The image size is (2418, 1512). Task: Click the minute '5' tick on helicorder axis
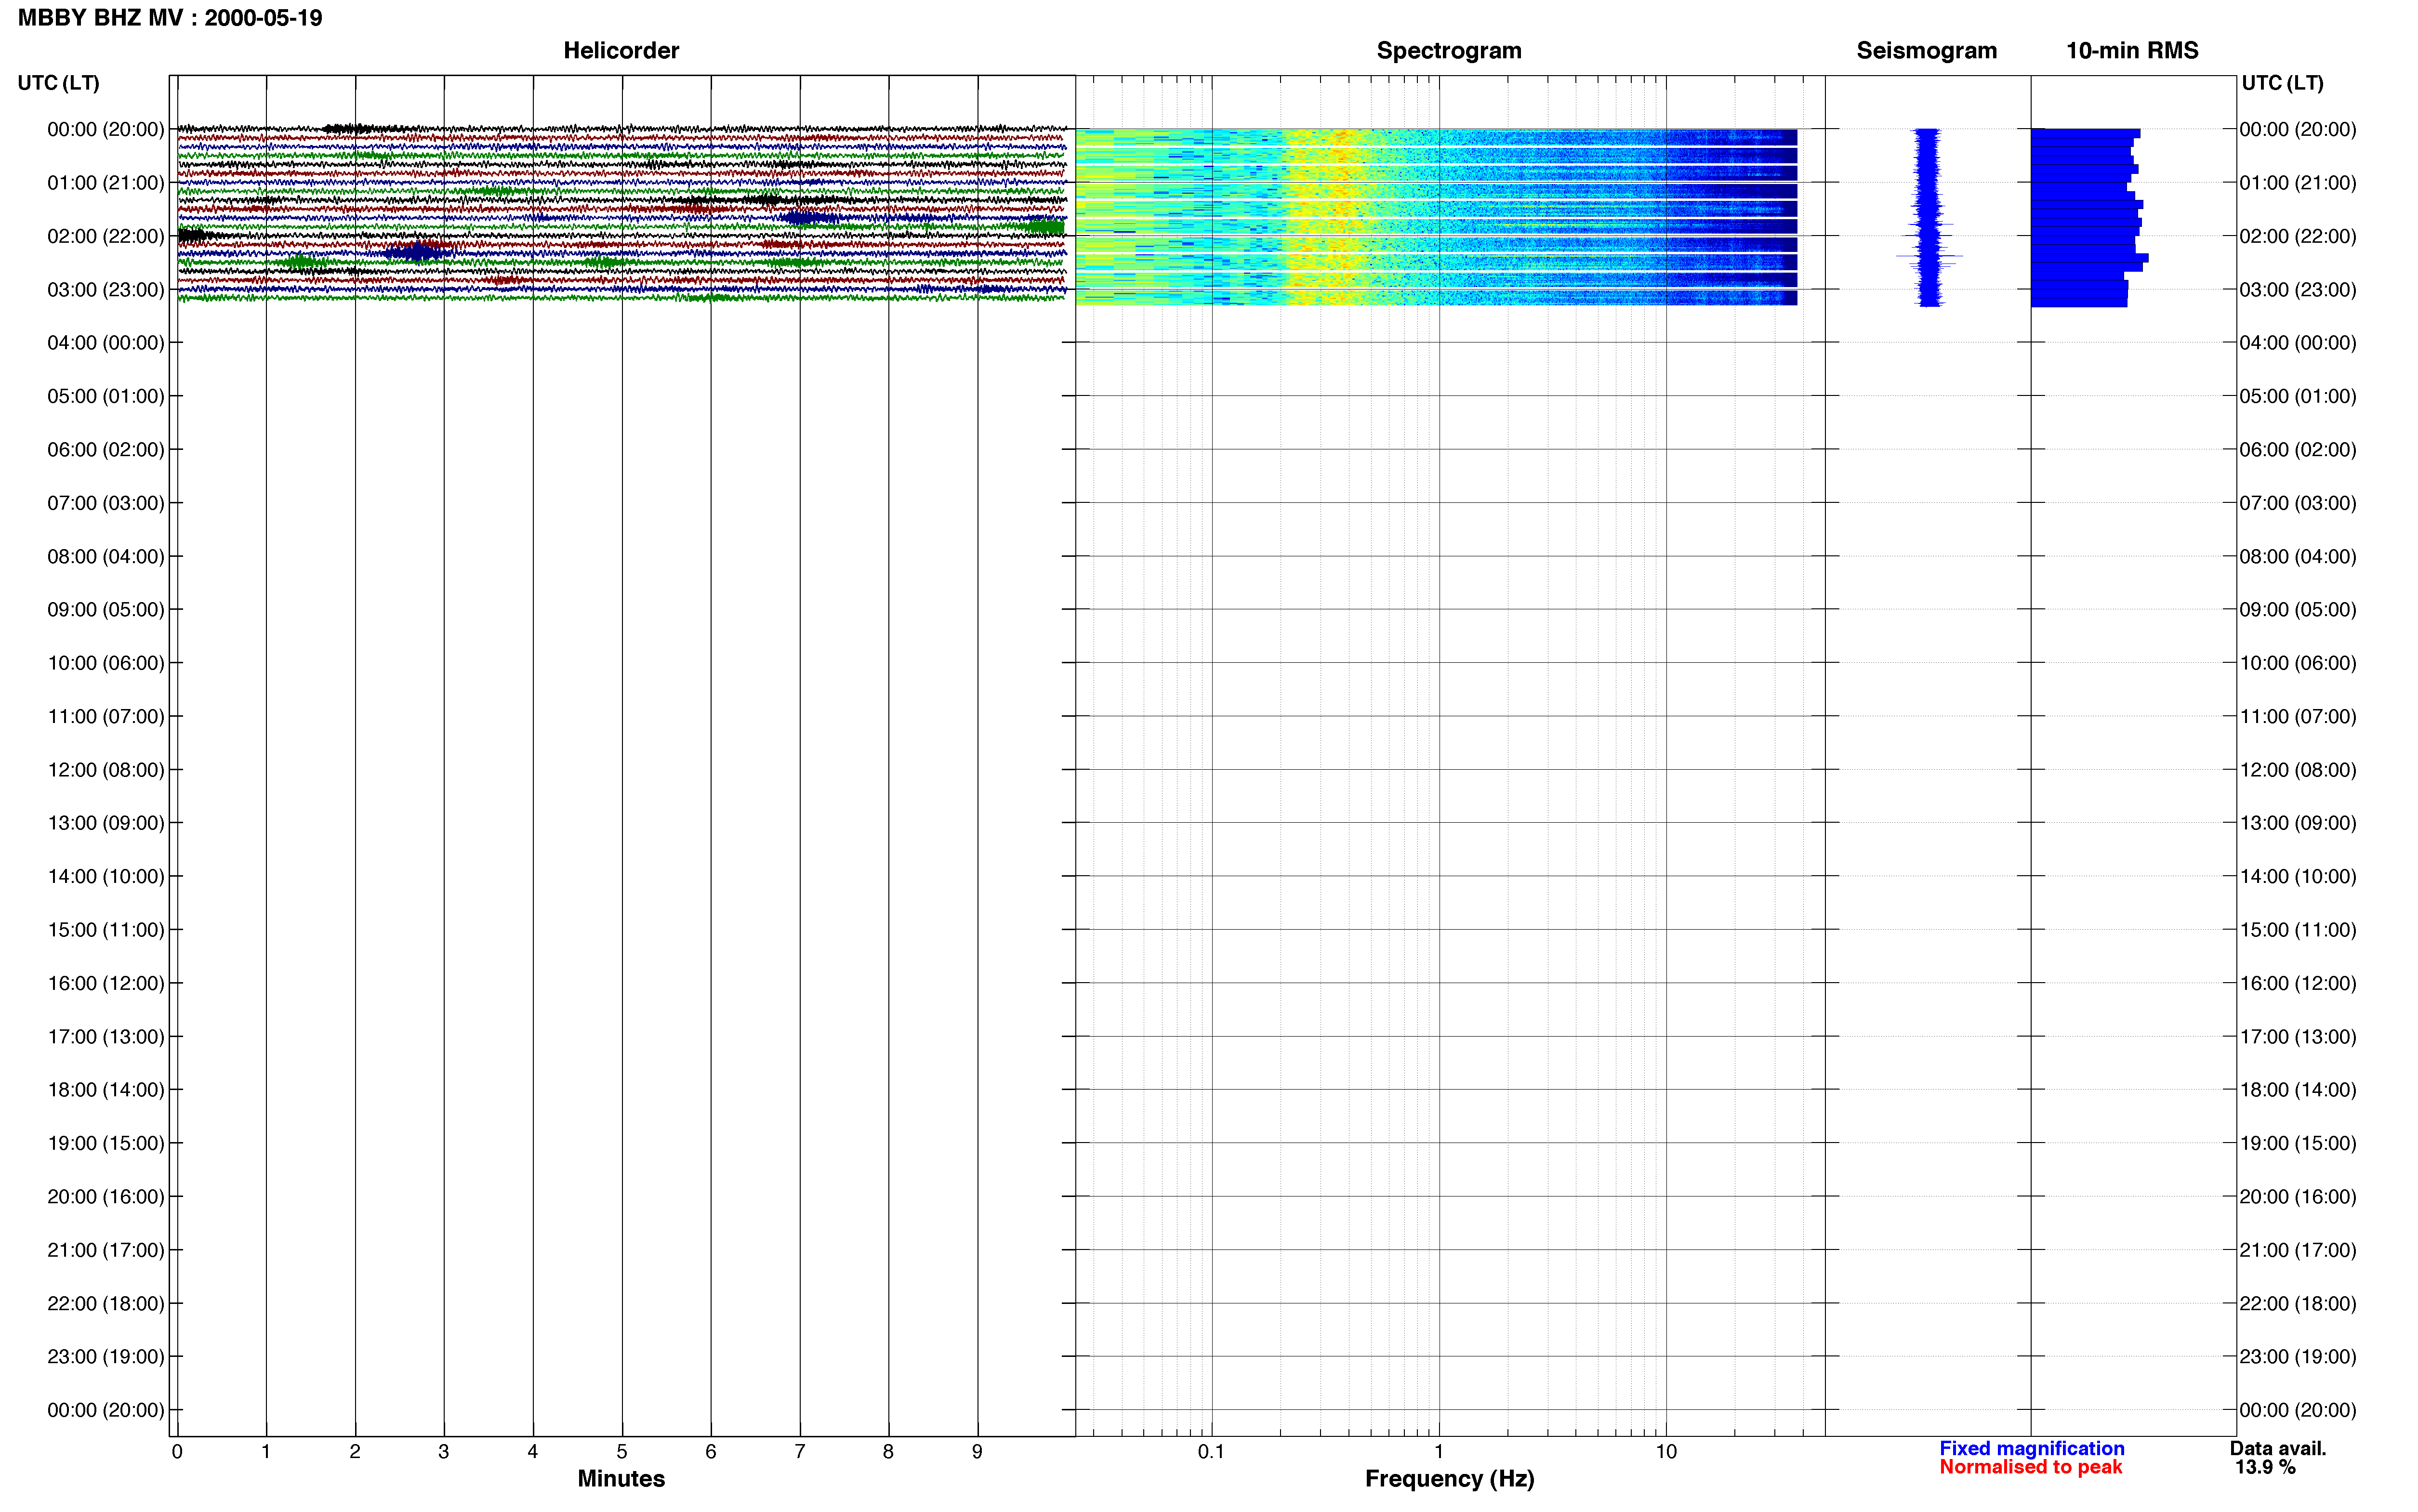622,1452
